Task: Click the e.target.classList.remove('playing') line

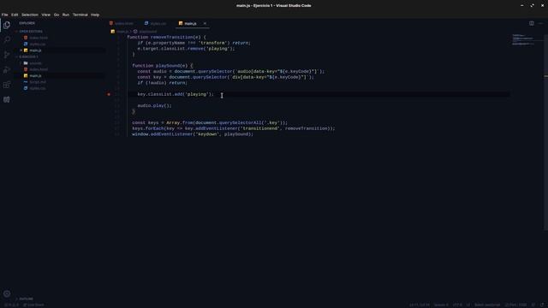Action: click(186, 49)
